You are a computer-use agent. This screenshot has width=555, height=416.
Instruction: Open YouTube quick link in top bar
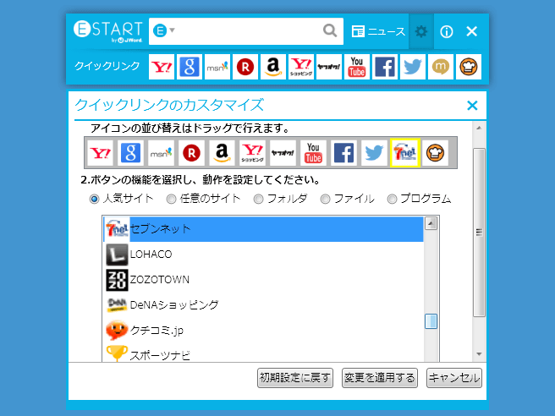click(x=357, y=67)
